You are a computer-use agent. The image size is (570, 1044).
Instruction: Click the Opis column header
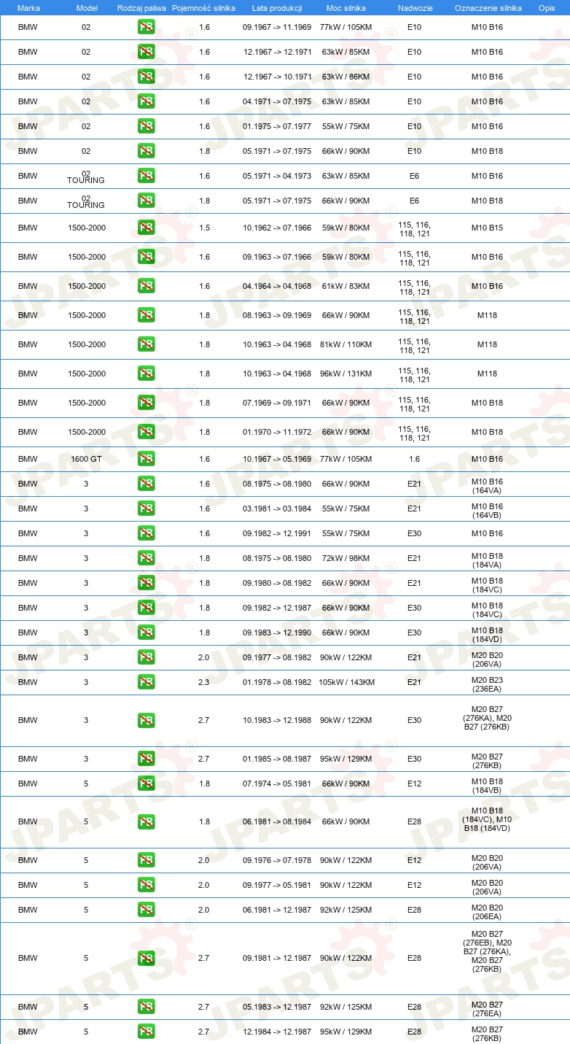[x=546, y=7]
